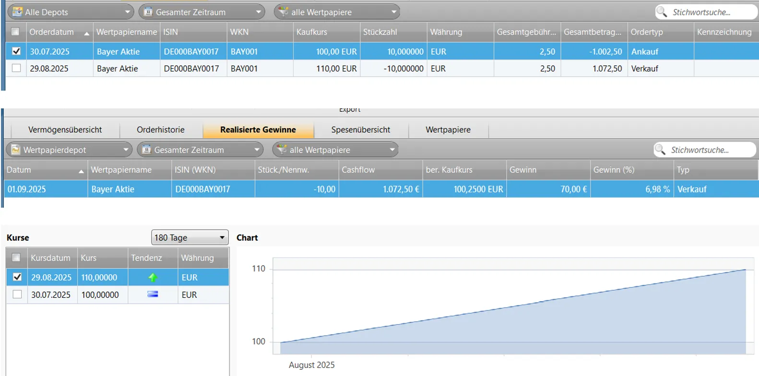Open the Wertpapierdepot dropdown
The height and width of the screenshot is (376, 759).
tap(126, 150)
